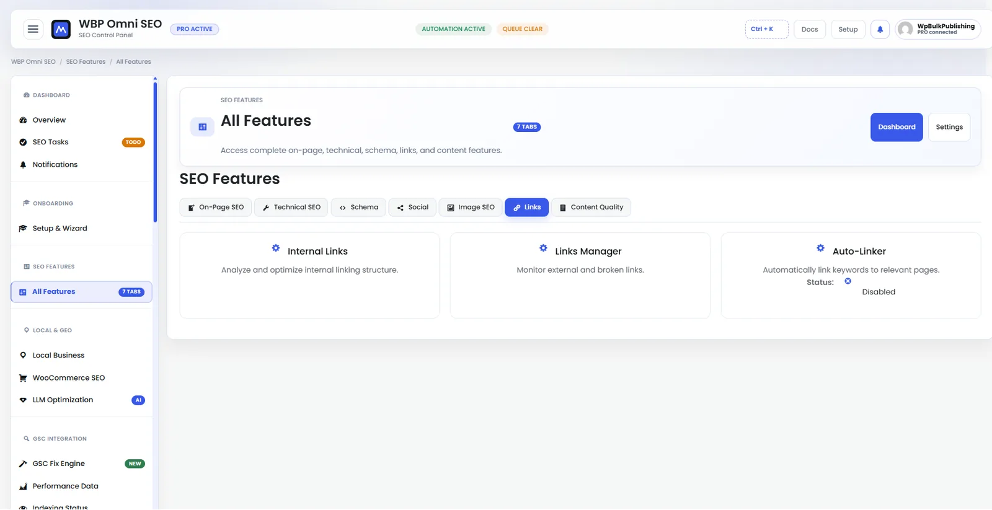
Task: Open SEO Tasks in the sidebar
Action: [x=82, y=143]
